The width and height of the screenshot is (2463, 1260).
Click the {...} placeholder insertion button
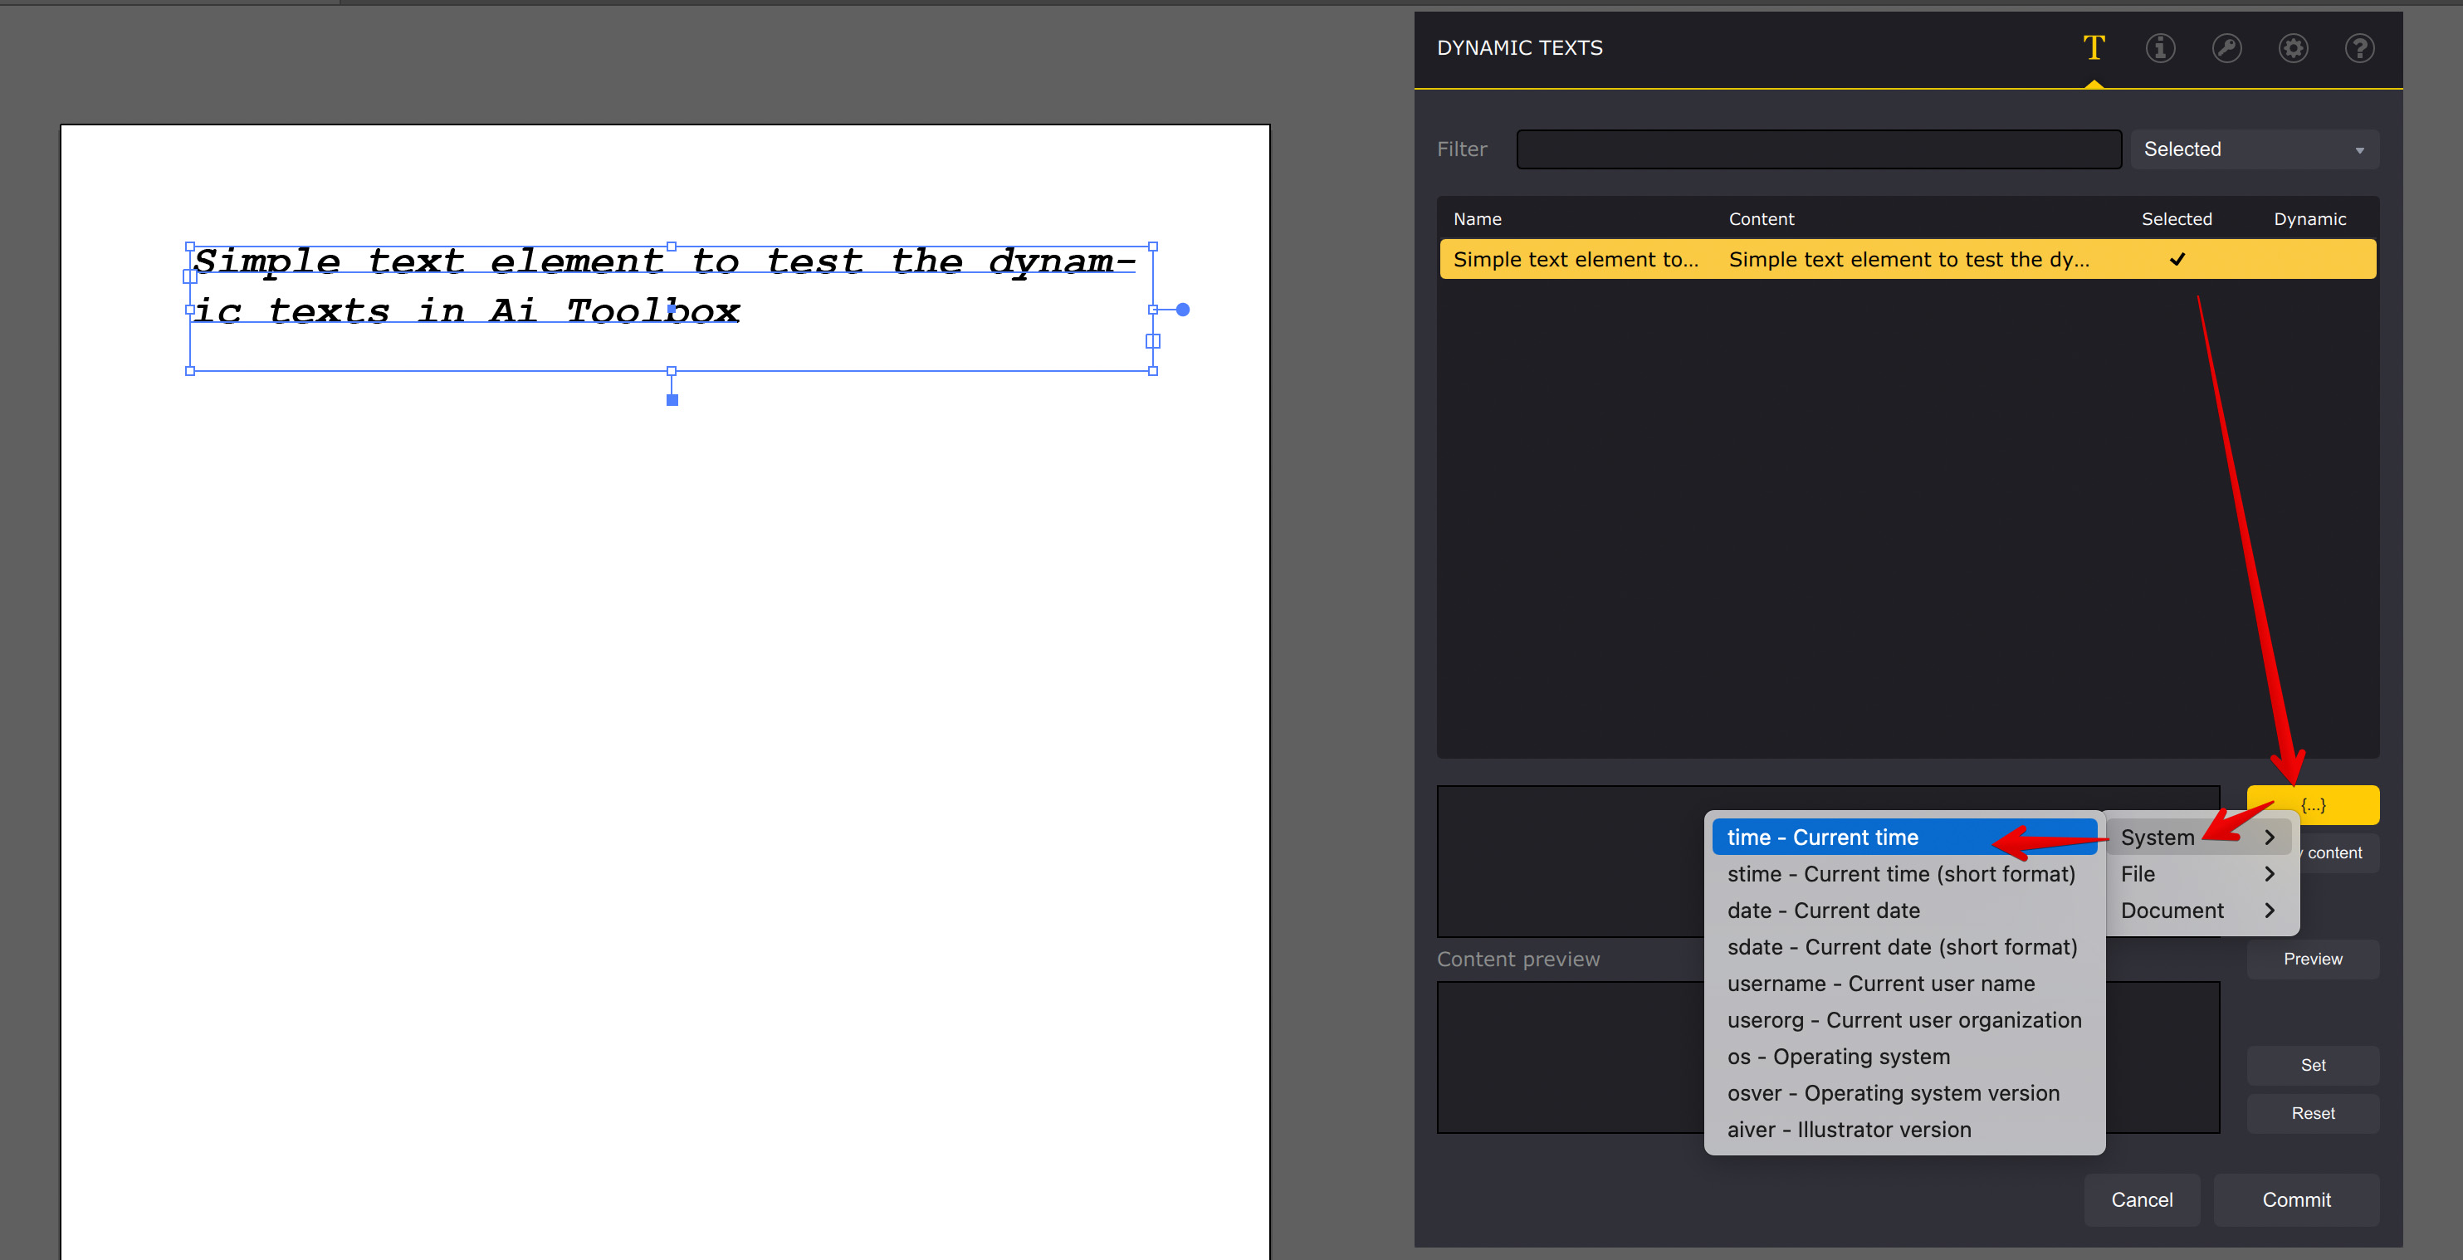(2313, 804)
